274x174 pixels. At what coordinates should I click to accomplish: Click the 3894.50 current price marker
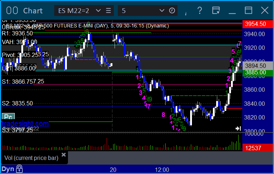(258, 66)
